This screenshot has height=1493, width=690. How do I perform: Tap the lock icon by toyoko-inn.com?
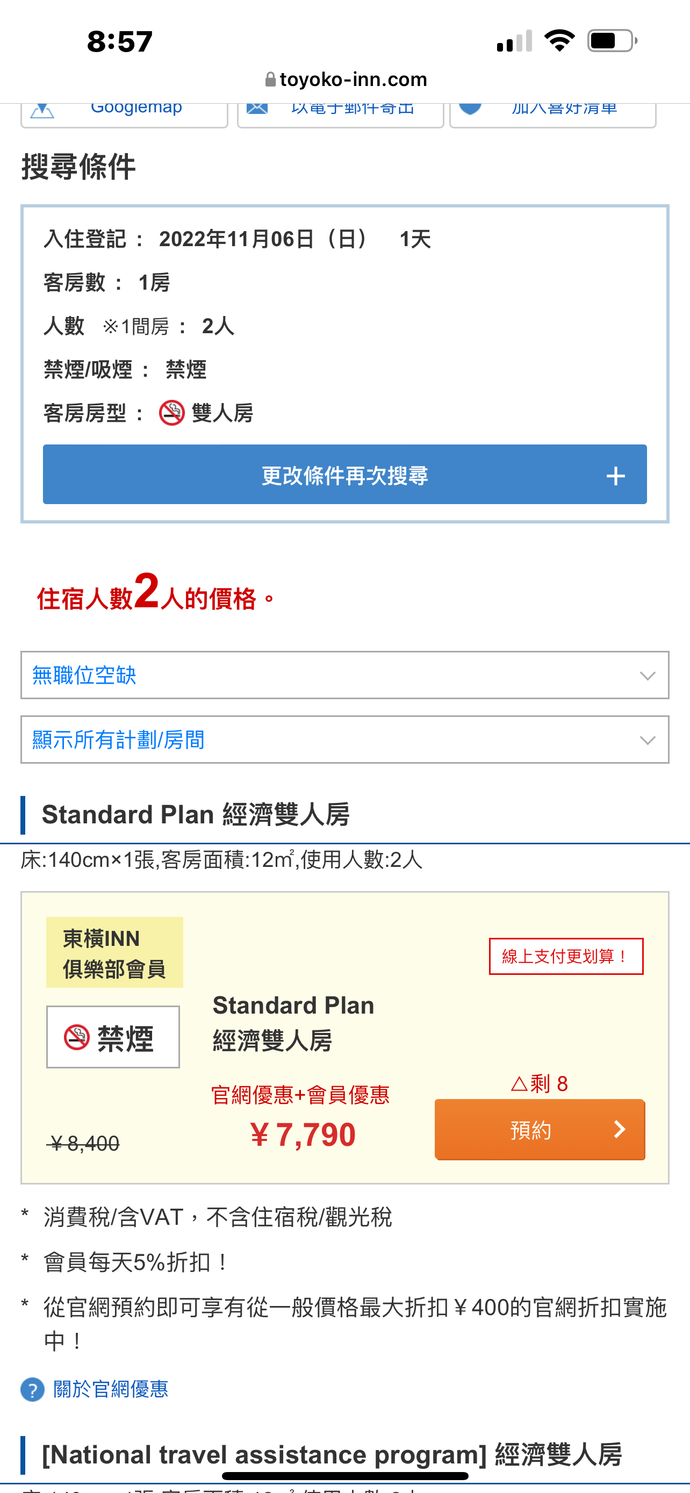click(x=270, y=80)
